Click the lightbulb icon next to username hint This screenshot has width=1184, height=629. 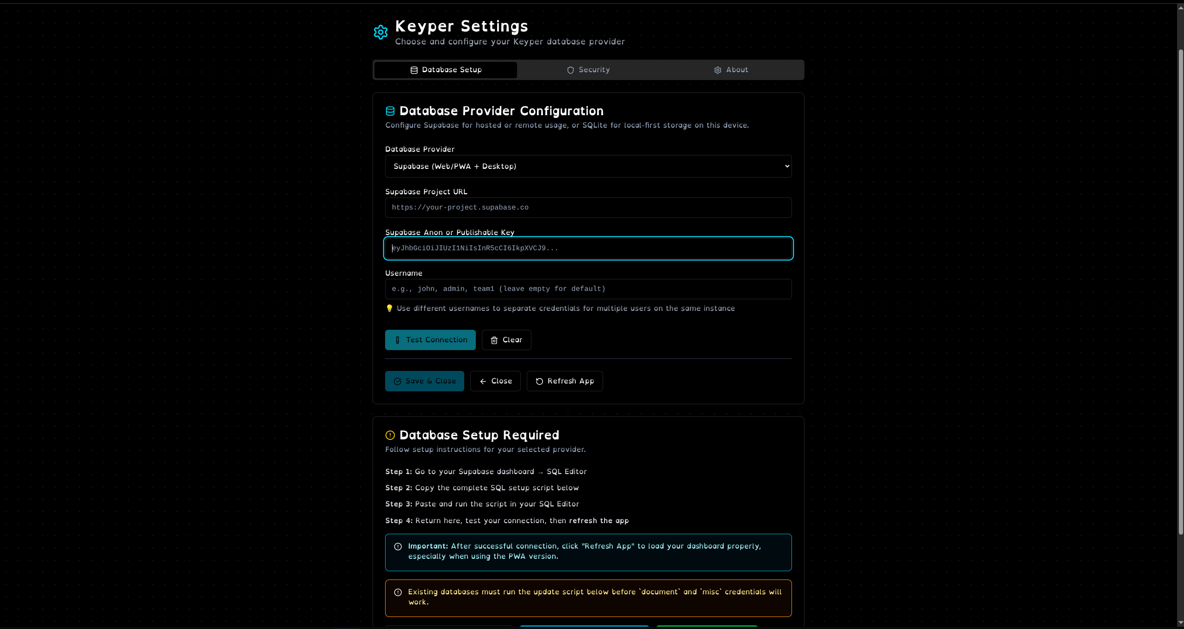point(389,308)
